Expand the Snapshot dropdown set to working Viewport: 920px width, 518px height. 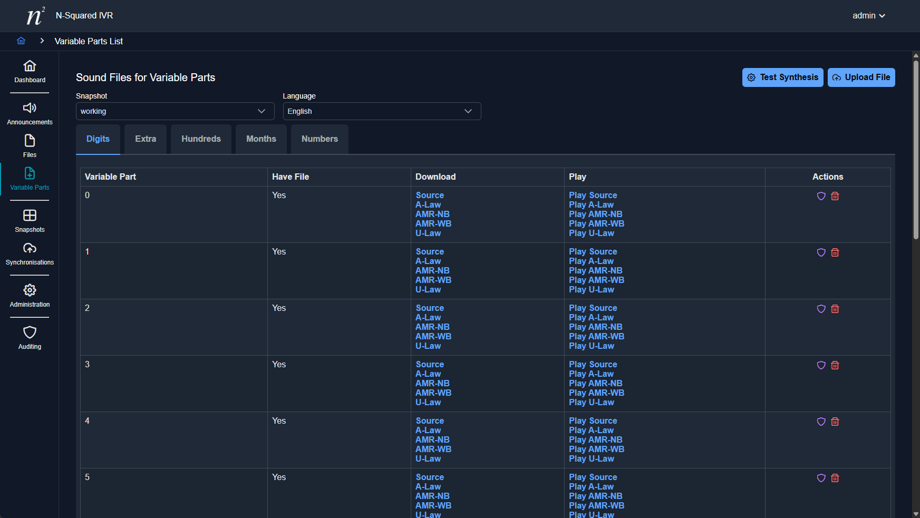pos(175,111)
